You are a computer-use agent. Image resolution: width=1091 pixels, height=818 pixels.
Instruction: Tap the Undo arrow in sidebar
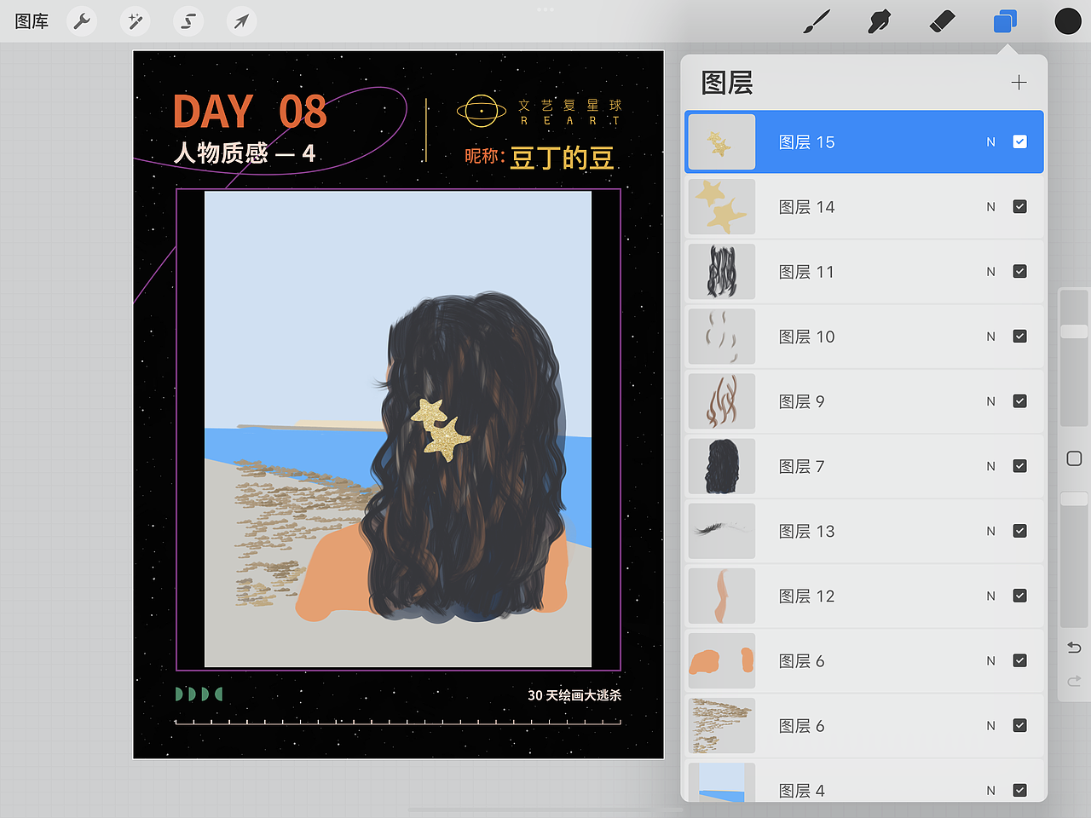(x=1074, y=648)
